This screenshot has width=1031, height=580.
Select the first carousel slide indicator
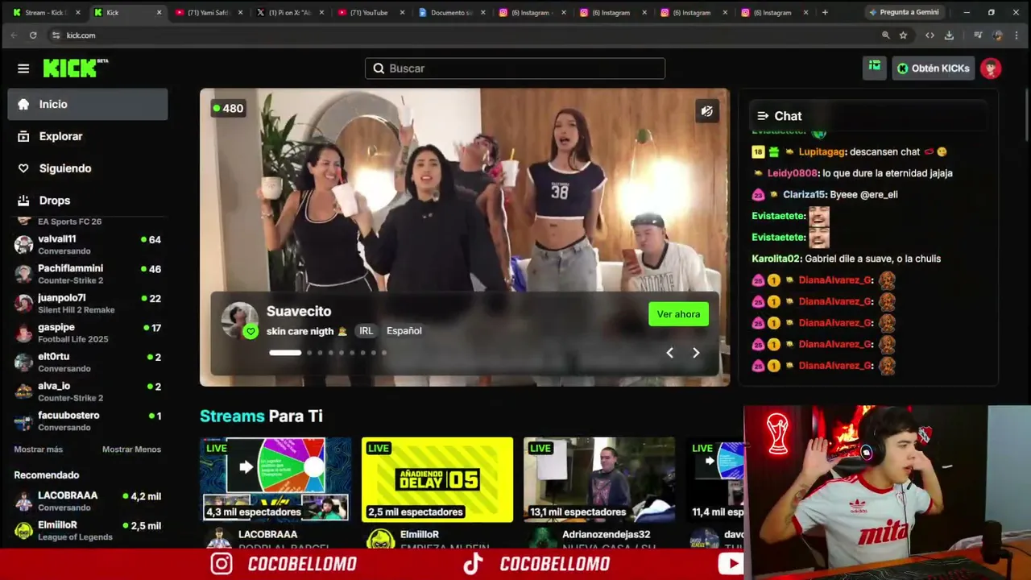click(285, 353)
